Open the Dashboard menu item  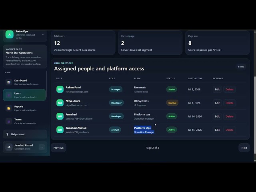click(x=24, y=82)
